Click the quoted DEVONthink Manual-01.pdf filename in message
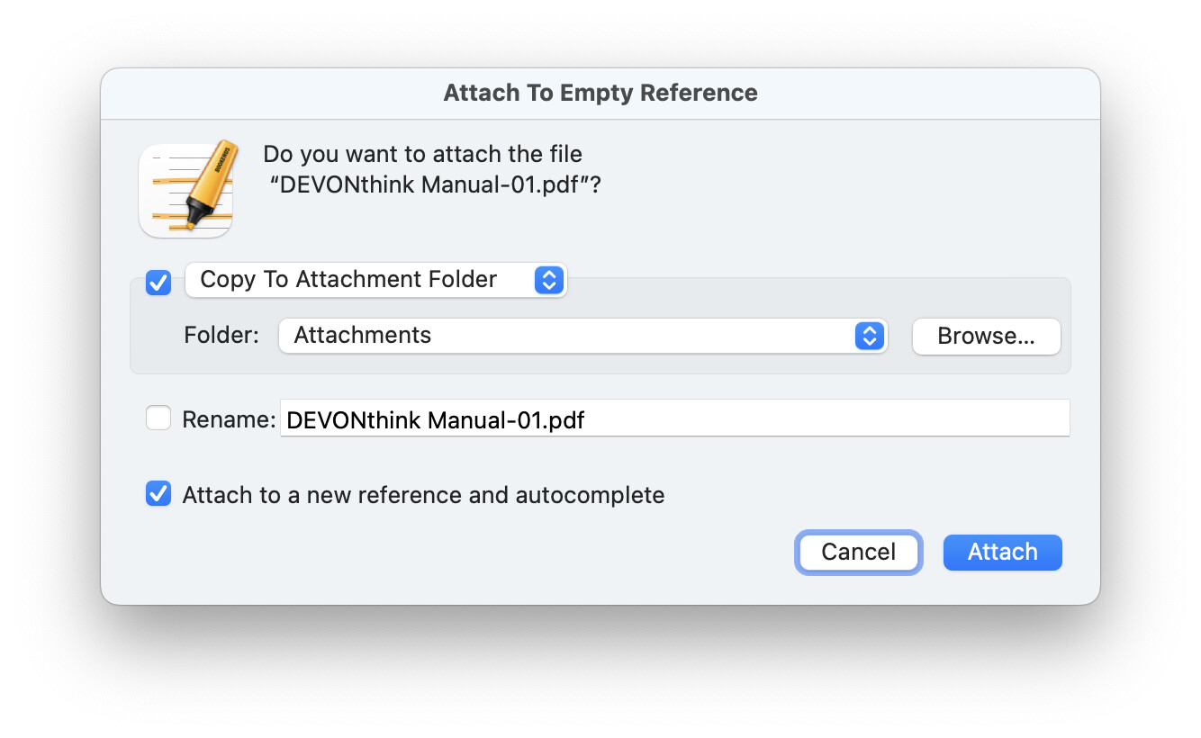This screenshot has height=738, width=1201. [x=436, y=184]
